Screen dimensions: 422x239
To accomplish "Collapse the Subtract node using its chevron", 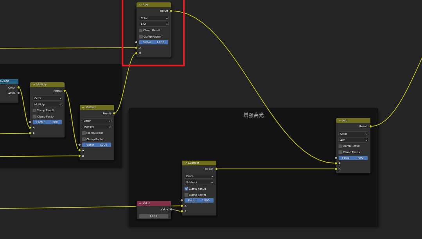I will coord(185,163).
